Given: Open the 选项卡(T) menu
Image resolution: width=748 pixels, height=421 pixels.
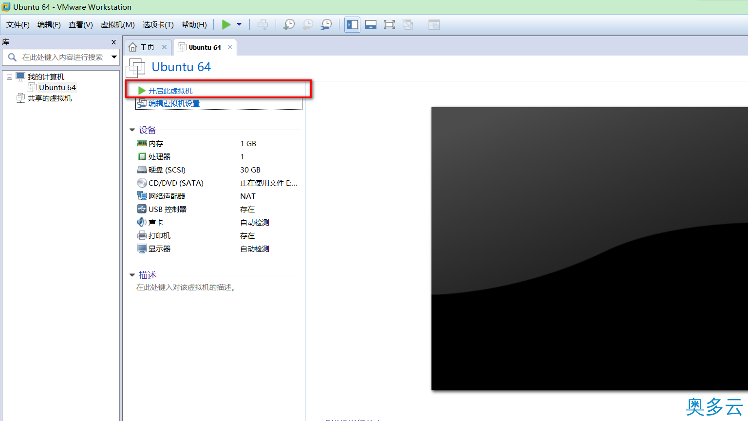Looking at the screenshot, I should tap(158, 24).
